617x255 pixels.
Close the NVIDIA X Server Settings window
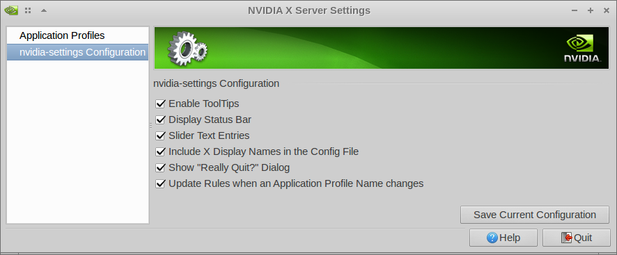[x=607, y=10]
